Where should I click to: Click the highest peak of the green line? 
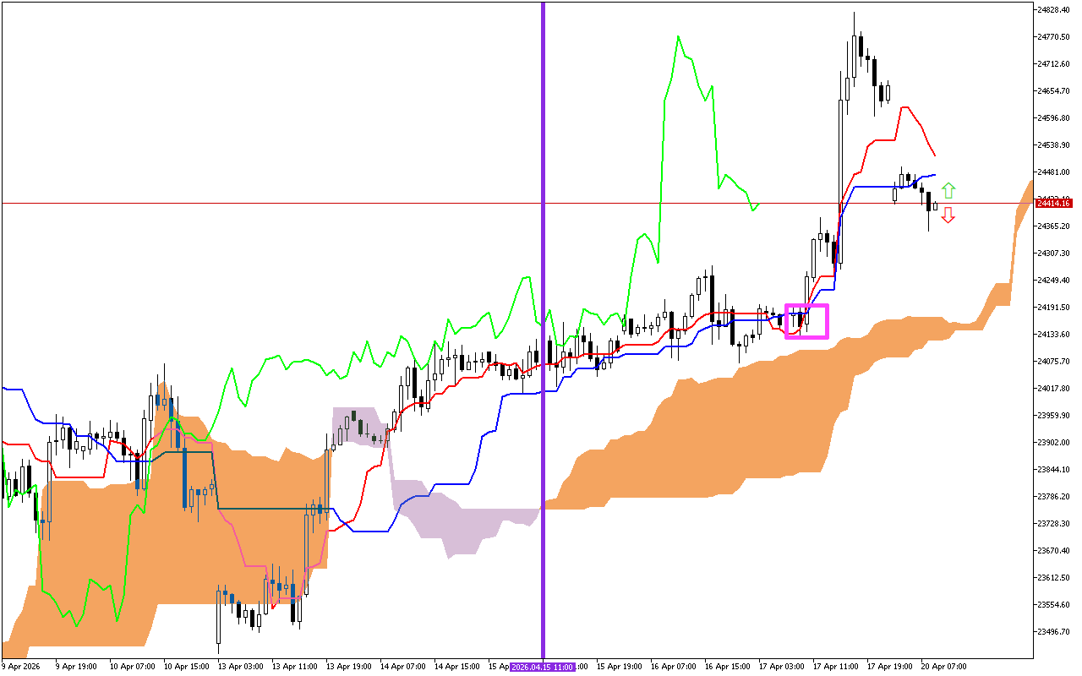[x=678, y=36]
